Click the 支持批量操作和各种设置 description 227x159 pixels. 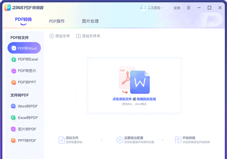click(139, 142)
